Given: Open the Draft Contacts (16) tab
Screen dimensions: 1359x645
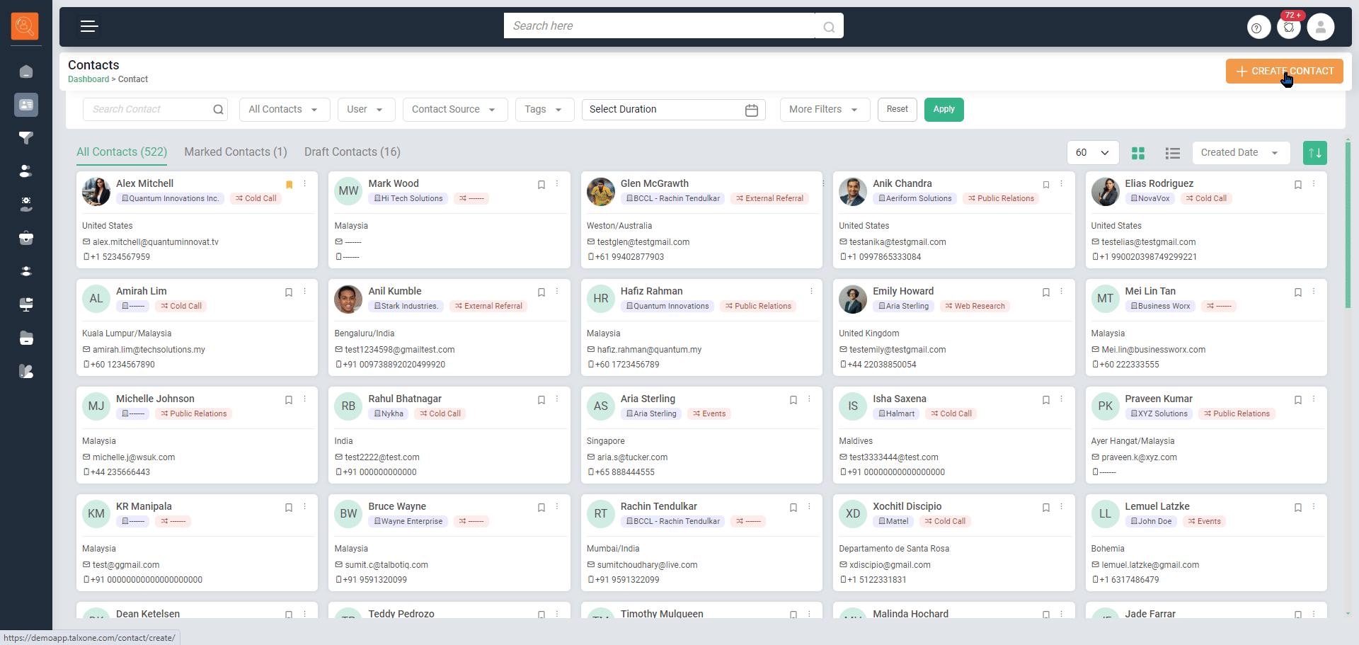Looking at the screenshot, I should (x=352, y=152).
